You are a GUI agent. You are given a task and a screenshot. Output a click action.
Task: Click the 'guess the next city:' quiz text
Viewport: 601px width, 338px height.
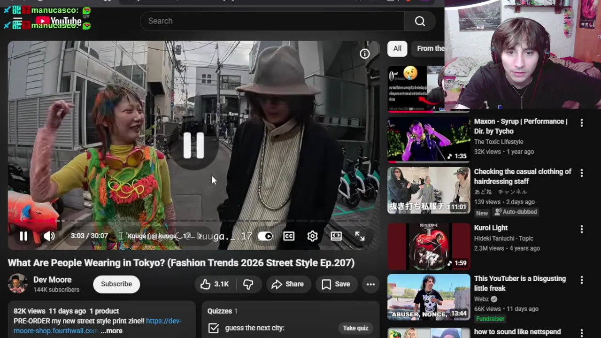[254, 328]
